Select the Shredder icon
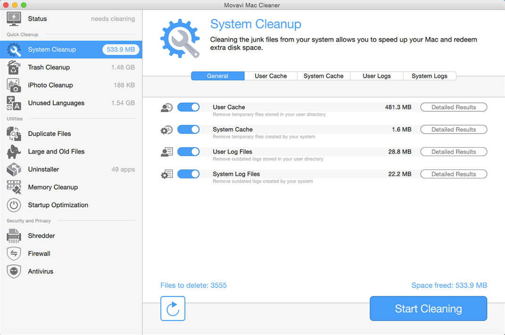Viewport: 505px width, 335px height. (x=14, y=236)
